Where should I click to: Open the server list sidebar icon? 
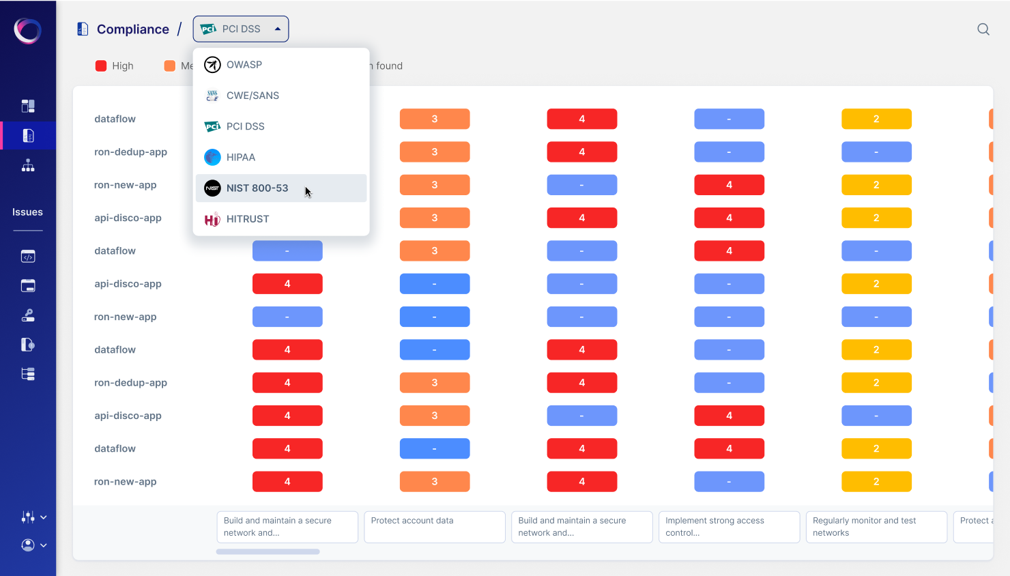click(x=28, y=374)
